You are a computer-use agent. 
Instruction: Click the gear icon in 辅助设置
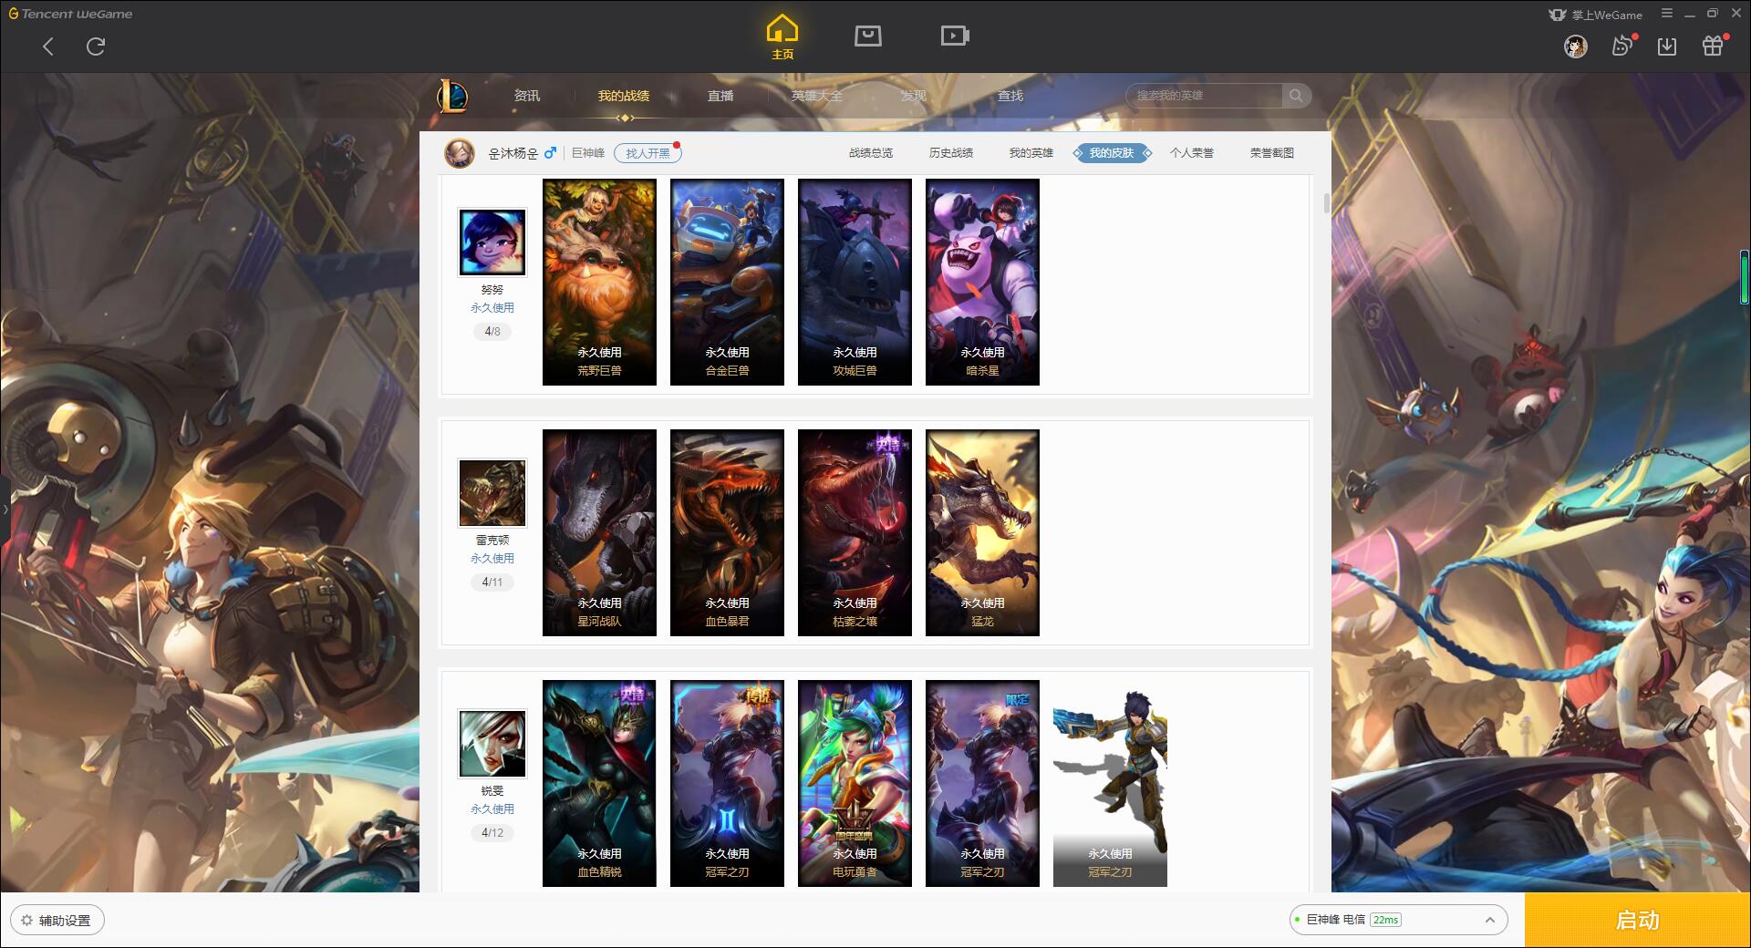(27, 921)
